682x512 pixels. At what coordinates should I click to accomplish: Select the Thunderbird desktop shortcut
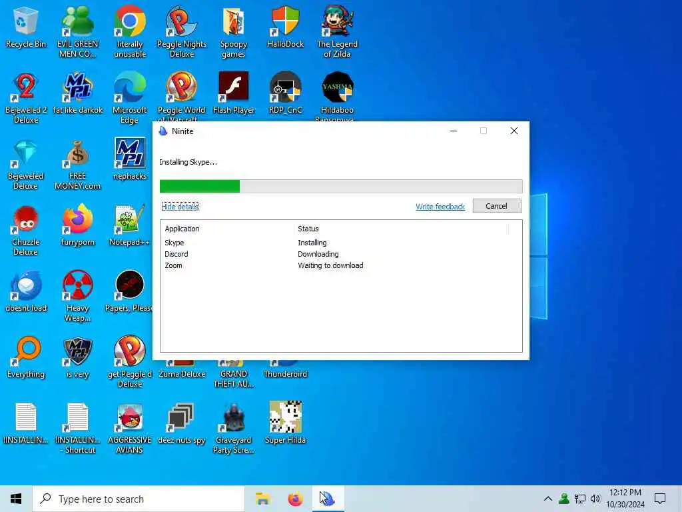285,370
